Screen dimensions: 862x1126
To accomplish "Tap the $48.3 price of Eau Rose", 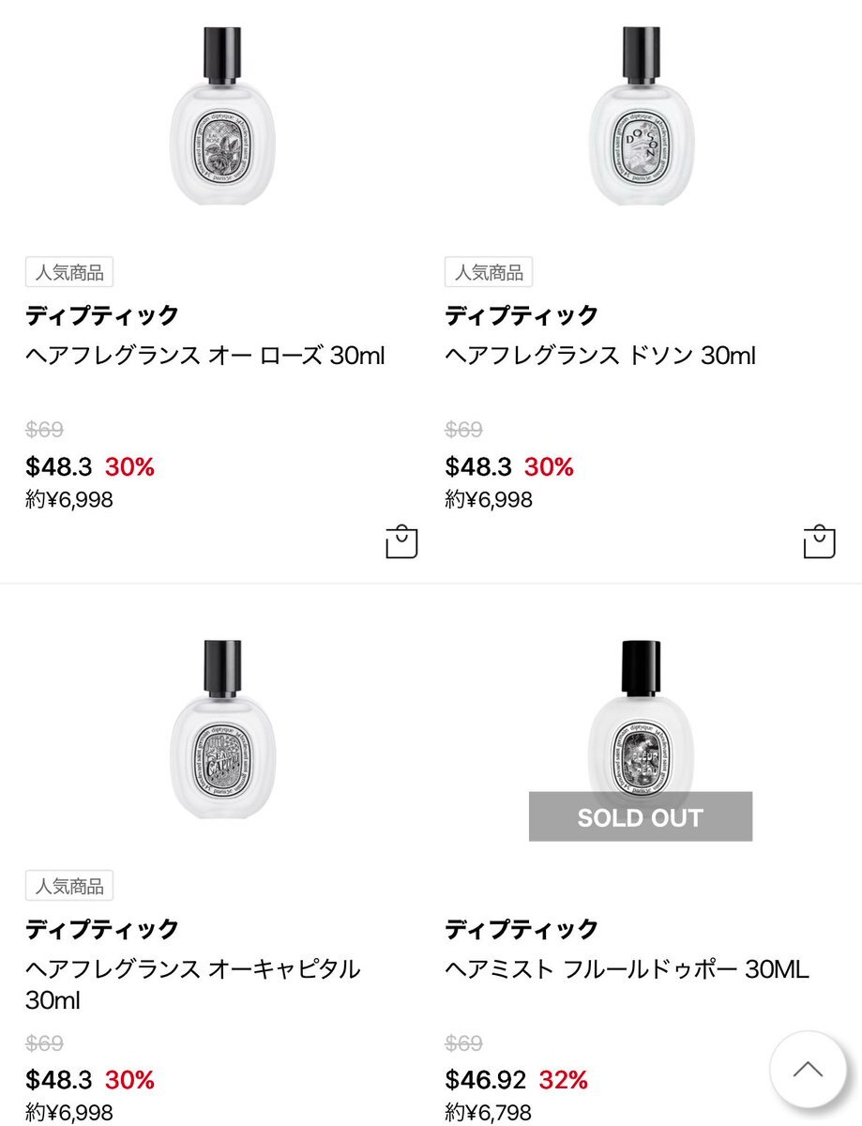I will pos(59,466).
